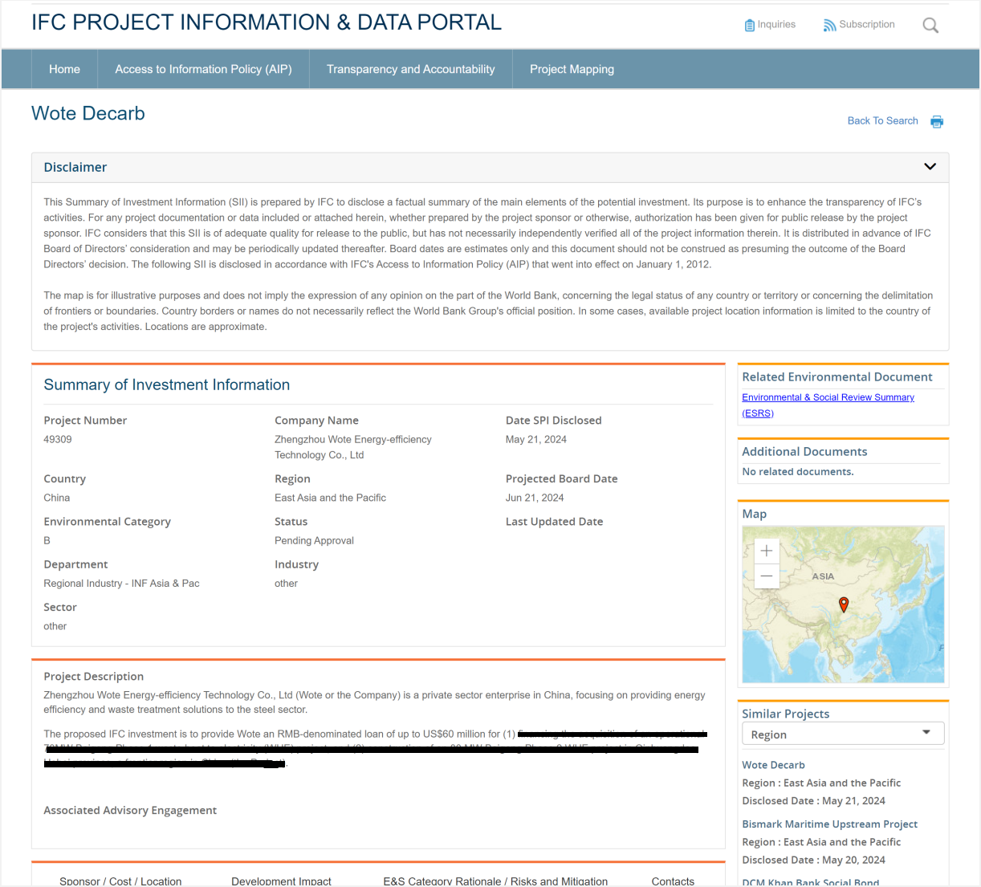Click the search magnifier icon

coord(930,26)
